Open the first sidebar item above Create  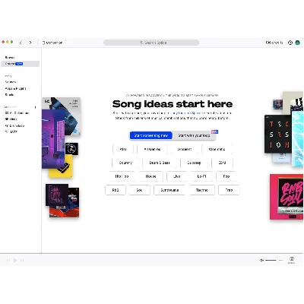pyautogui.click(x=10, y=58)
